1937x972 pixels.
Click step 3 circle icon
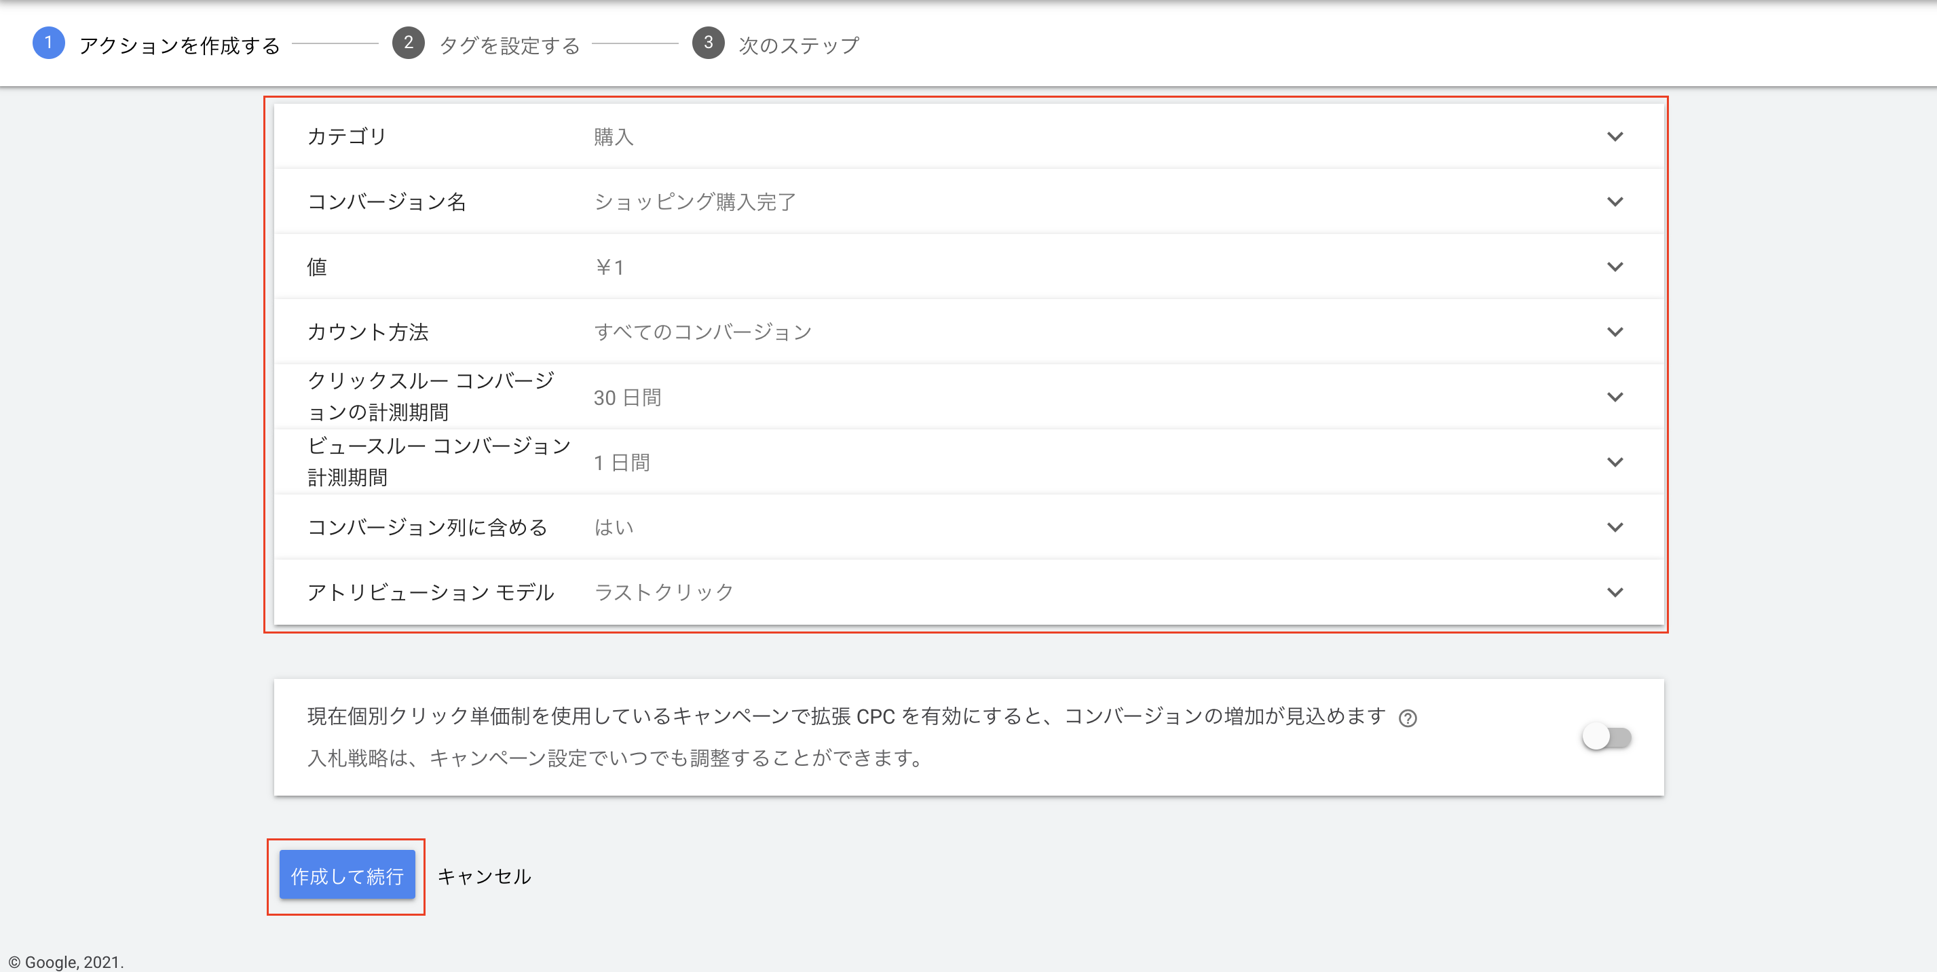708,43
